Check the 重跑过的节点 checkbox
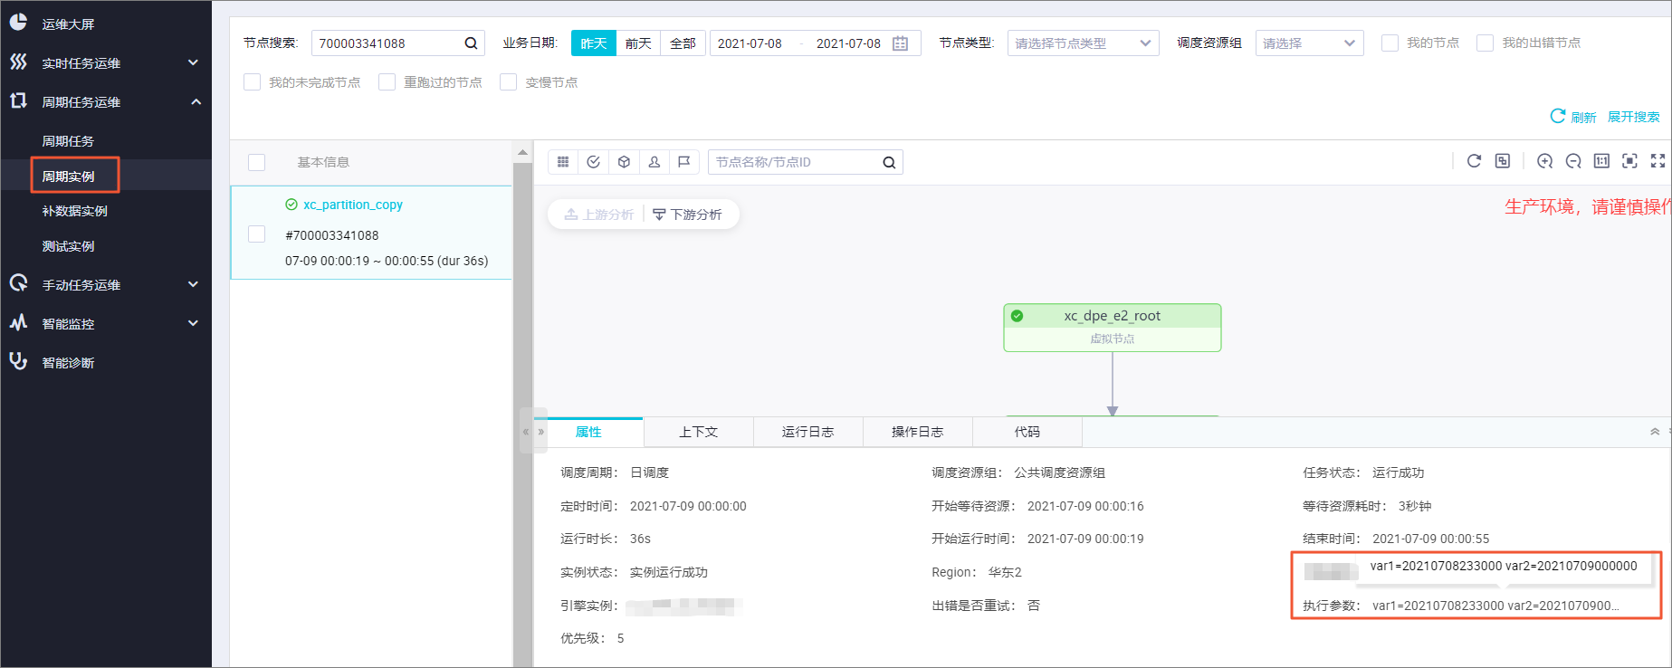 (387, 82)
